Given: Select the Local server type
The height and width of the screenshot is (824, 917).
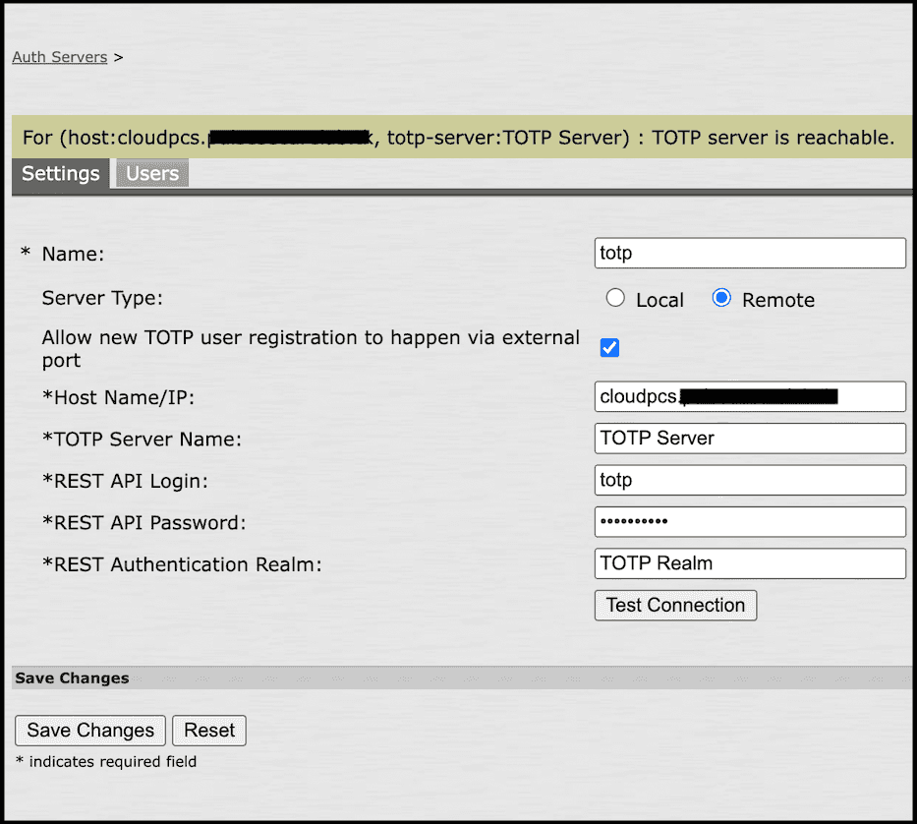Looking at the screenshot, I should click(x=615, y=299).
